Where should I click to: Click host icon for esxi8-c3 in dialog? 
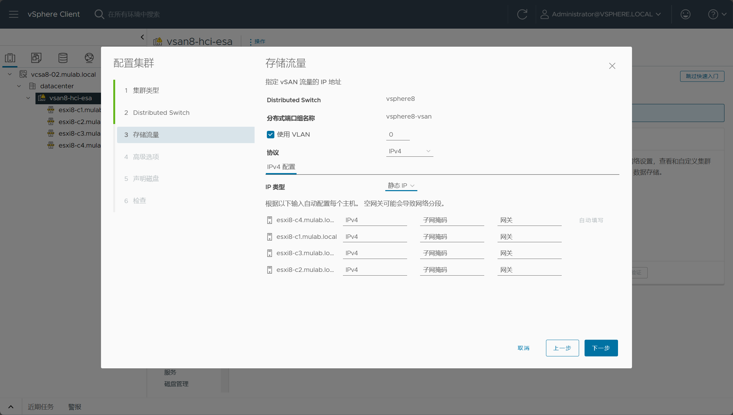tap(270, 253)
